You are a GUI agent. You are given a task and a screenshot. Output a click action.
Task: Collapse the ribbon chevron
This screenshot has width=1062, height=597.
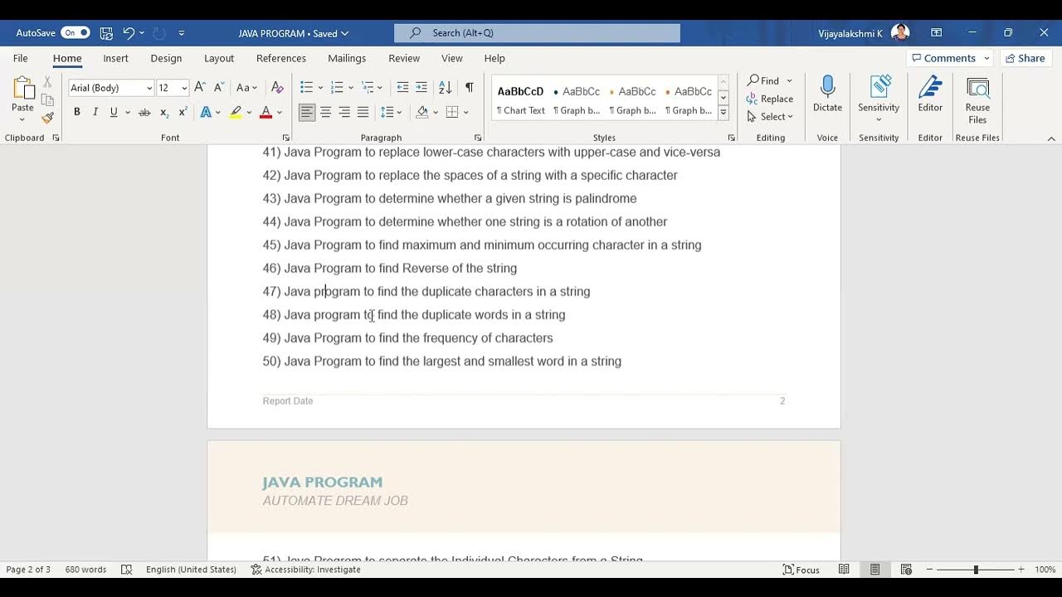(x=1051, y=138)
